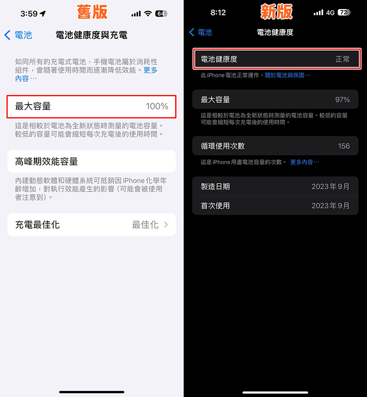The image size is (367, 397).
Task: Tap back chevron on light-mode screen
Action: click(x=7, y=35)
